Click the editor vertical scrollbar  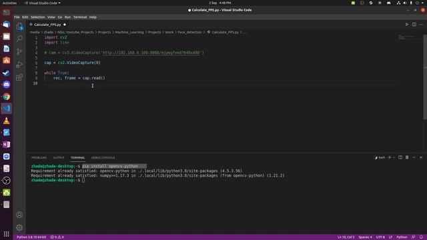pos(425,77)
